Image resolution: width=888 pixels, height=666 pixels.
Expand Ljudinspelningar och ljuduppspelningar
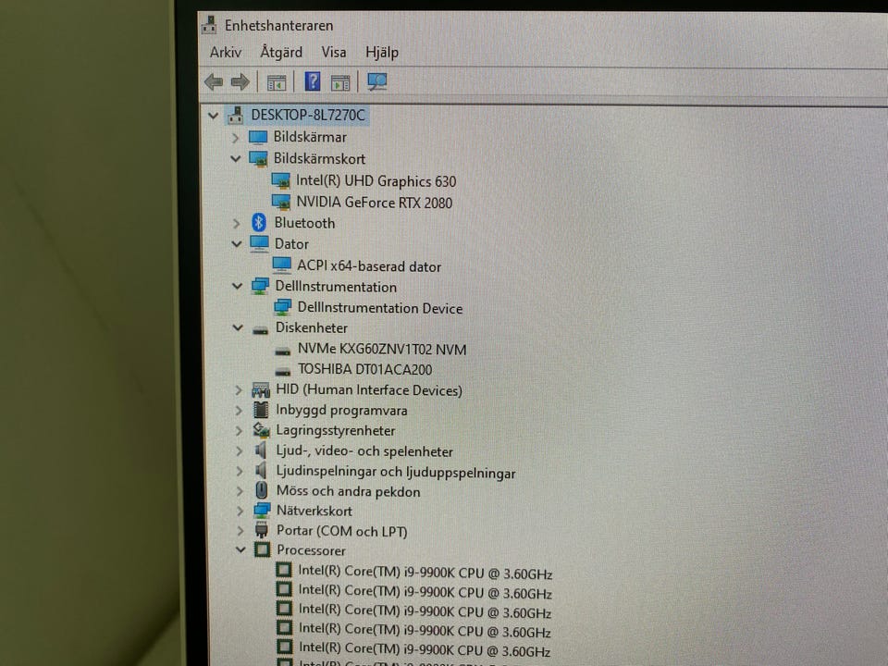point(240,471)
